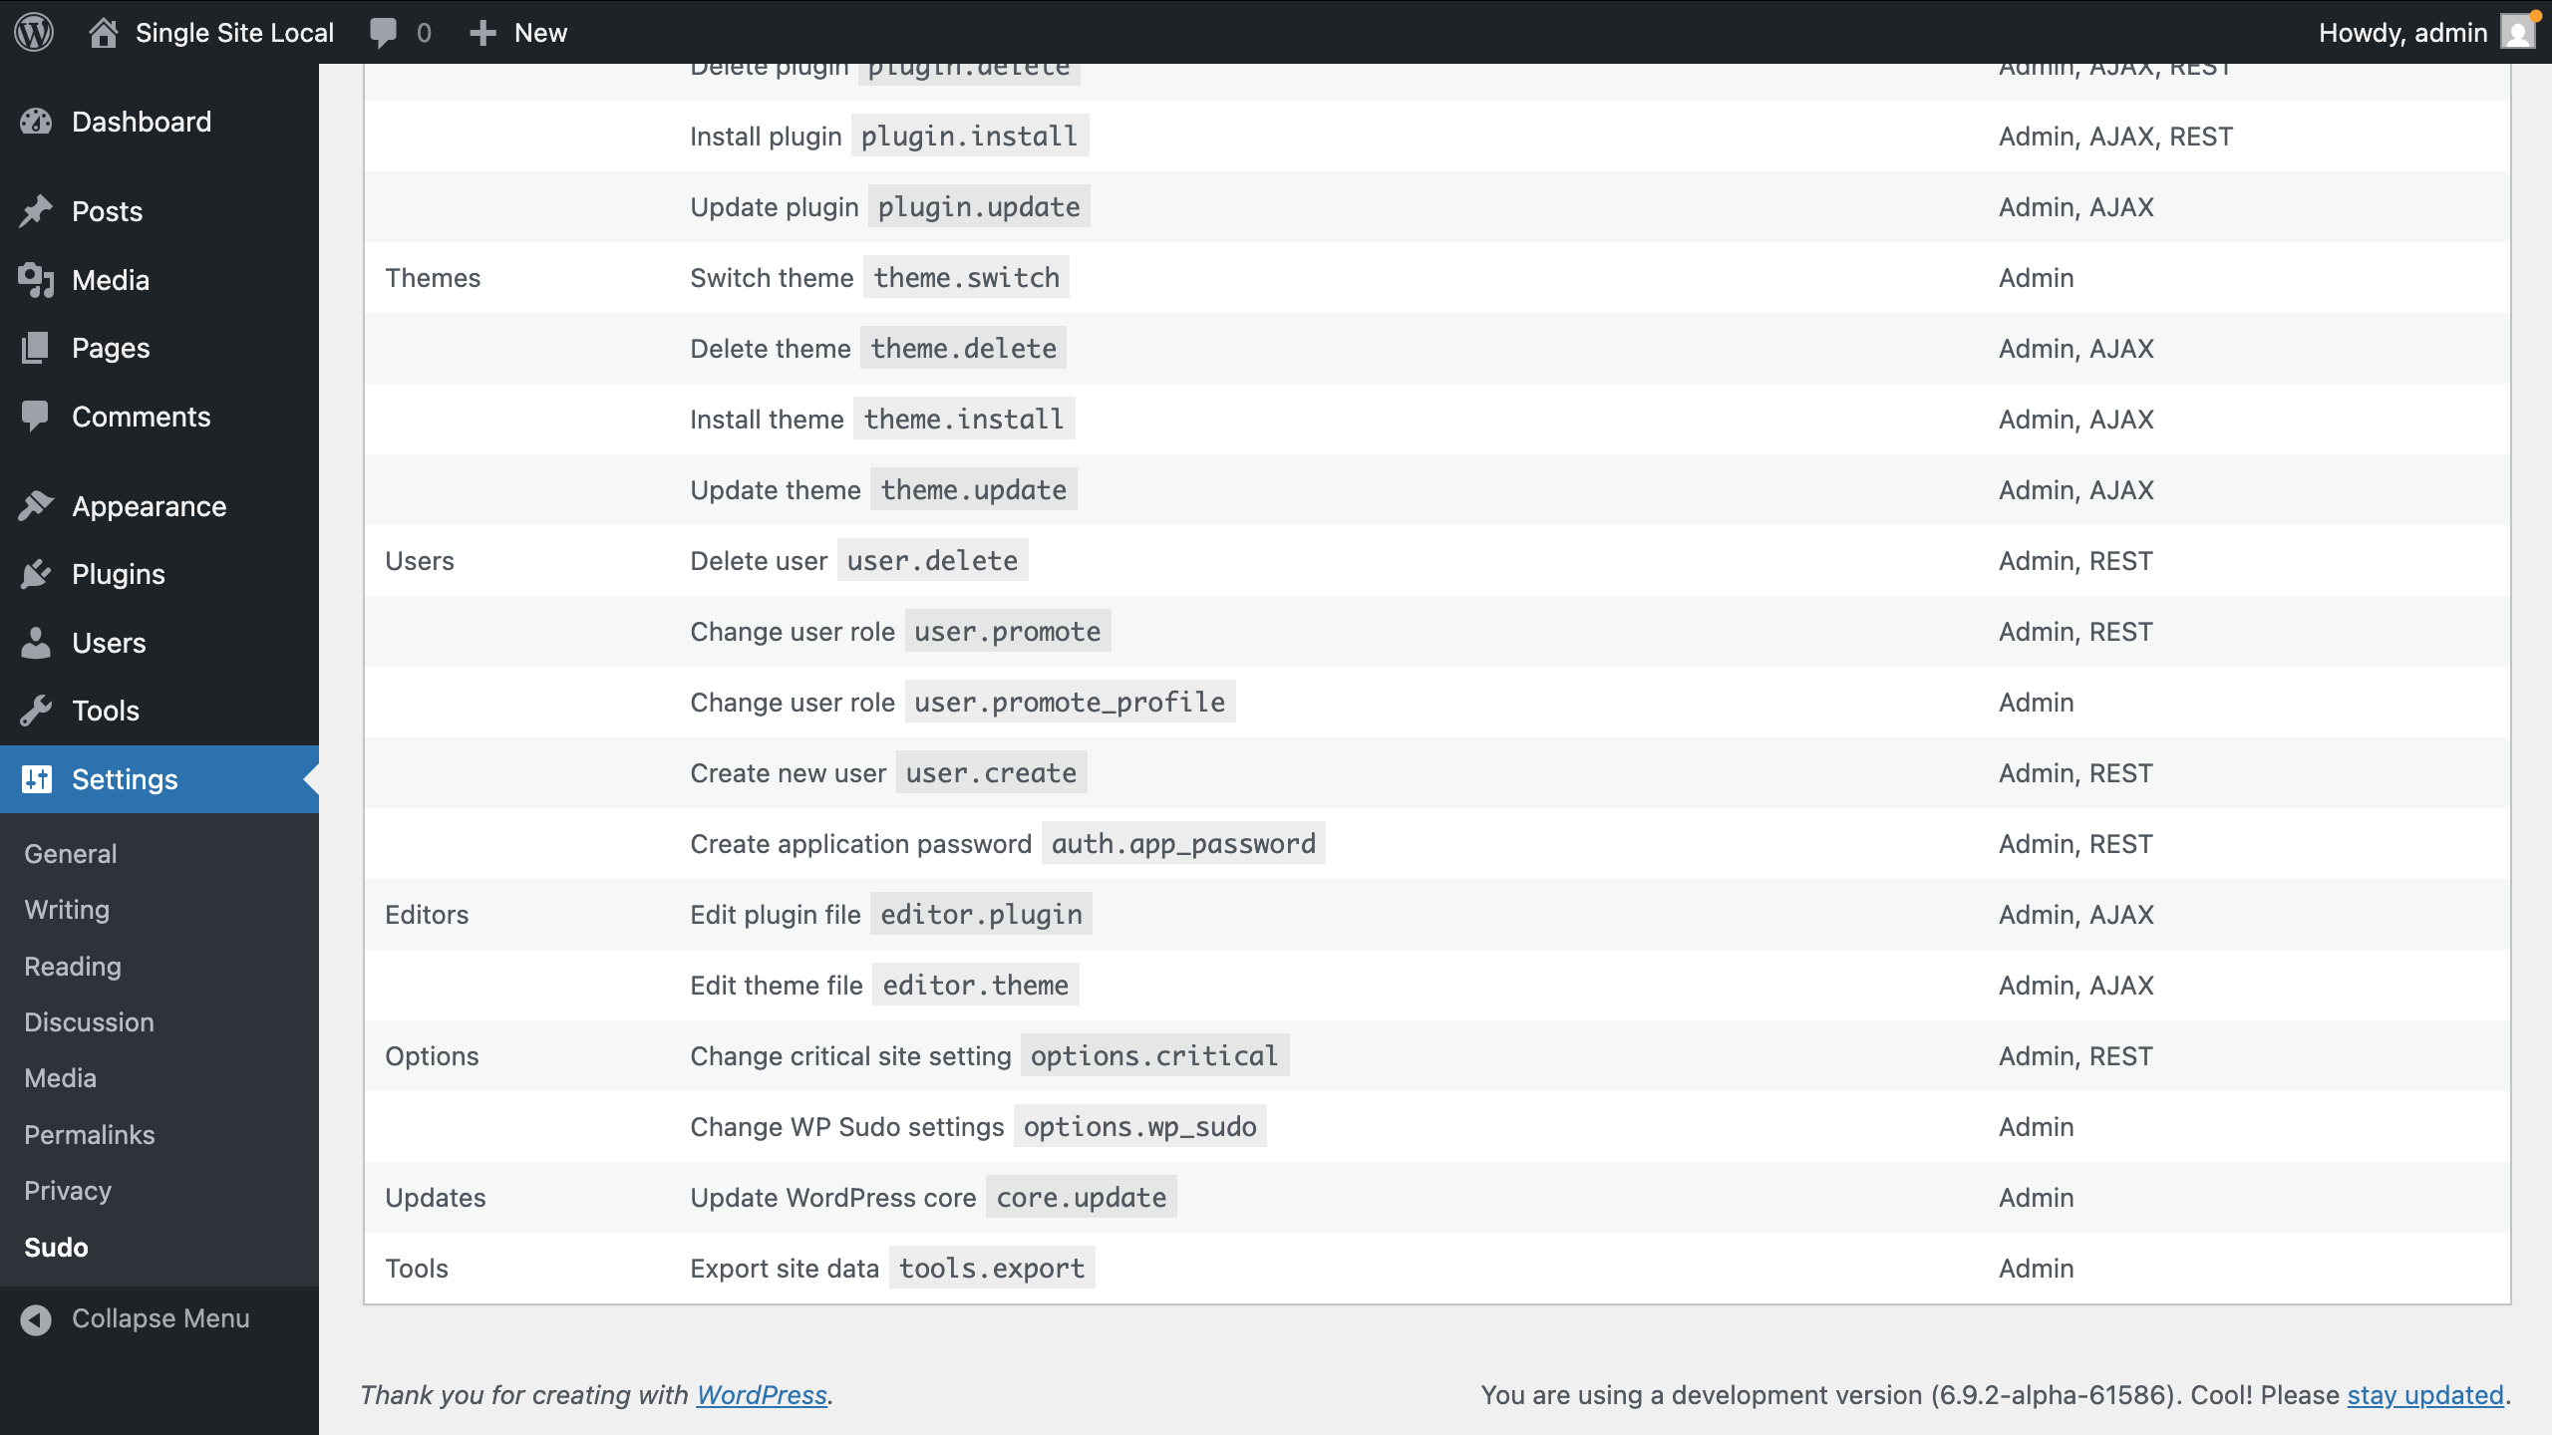Click the stay updated link

point(2425,1395)
